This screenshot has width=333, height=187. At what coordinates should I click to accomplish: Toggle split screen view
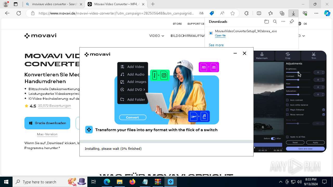[259, 13]
